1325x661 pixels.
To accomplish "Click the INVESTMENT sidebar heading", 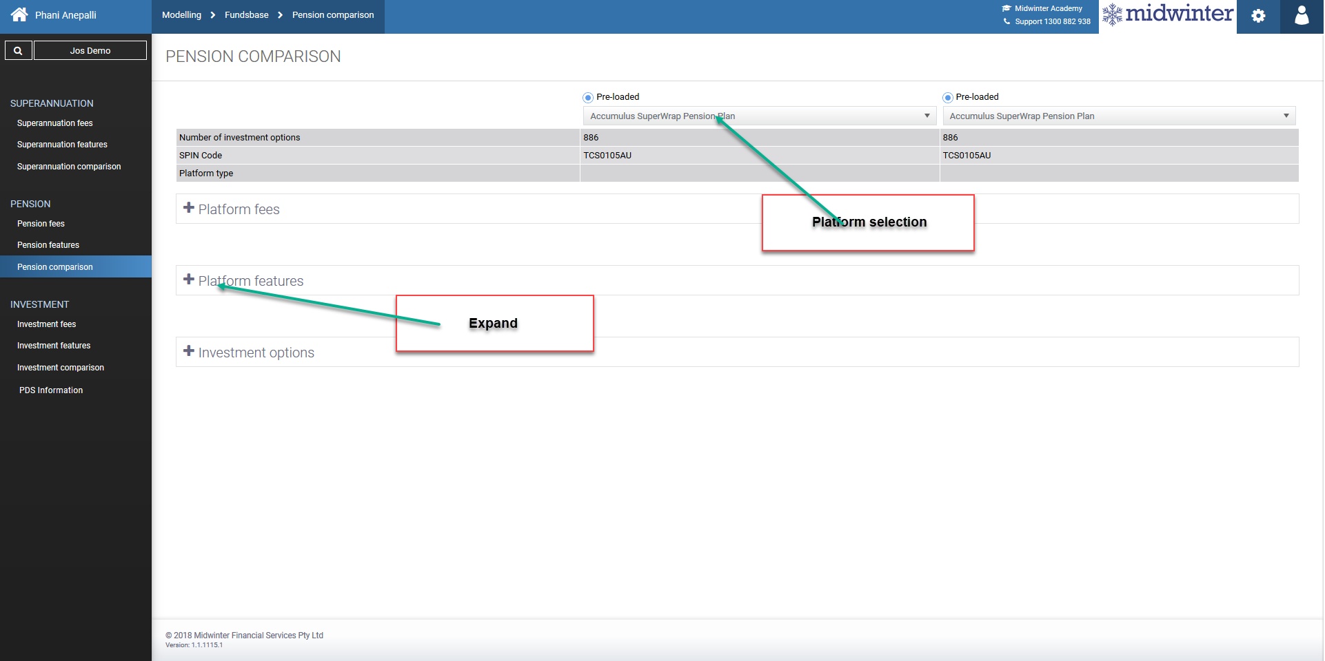I will 39,304.
